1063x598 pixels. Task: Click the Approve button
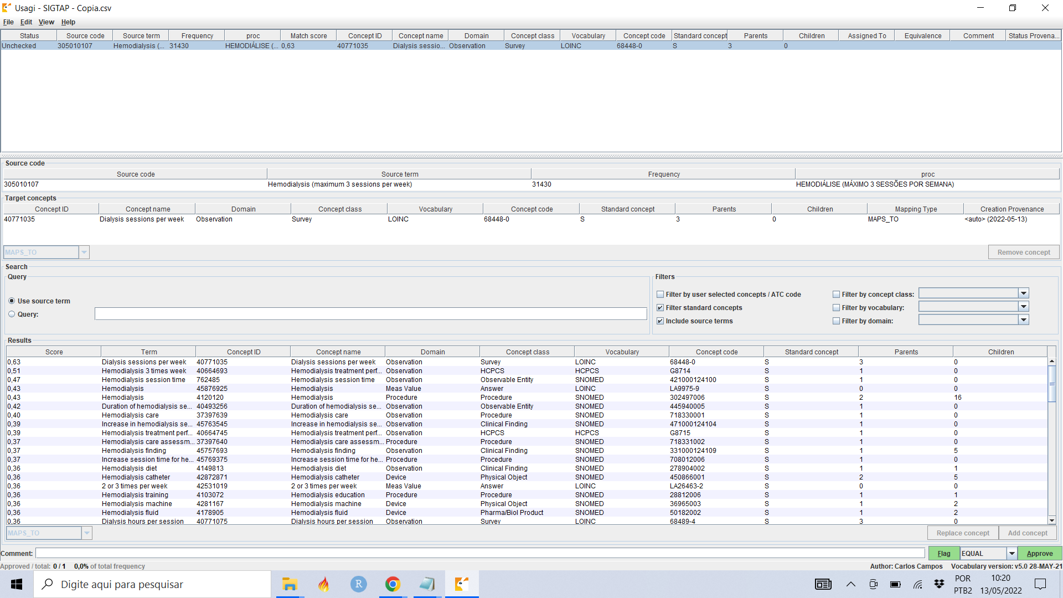pos(1039,553)
